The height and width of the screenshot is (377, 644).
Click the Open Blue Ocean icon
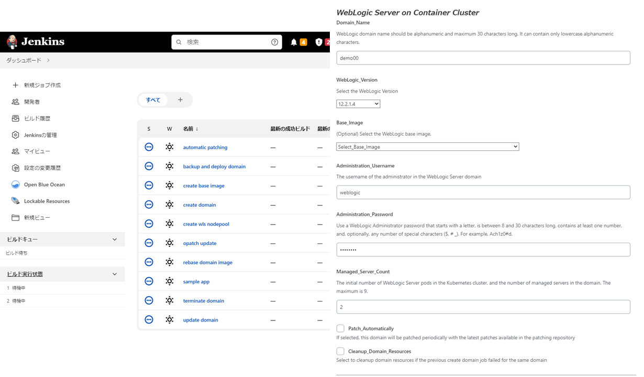(x=15, y=184)
